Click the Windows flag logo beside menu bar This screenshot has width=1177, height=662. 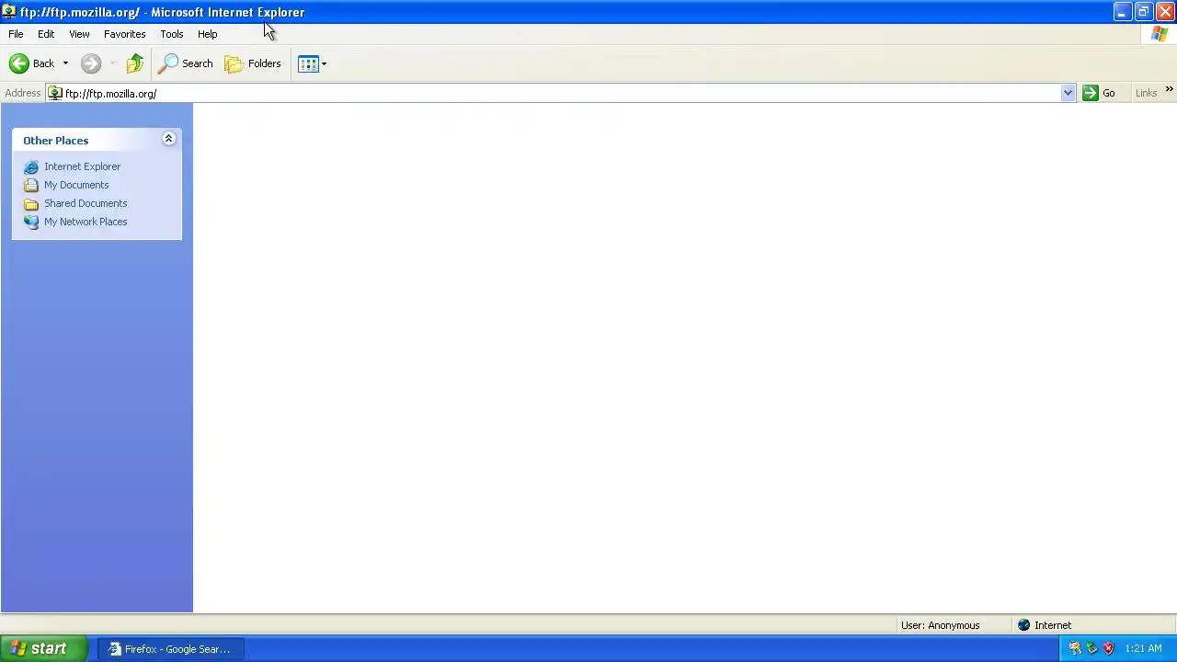[1160, 34]
